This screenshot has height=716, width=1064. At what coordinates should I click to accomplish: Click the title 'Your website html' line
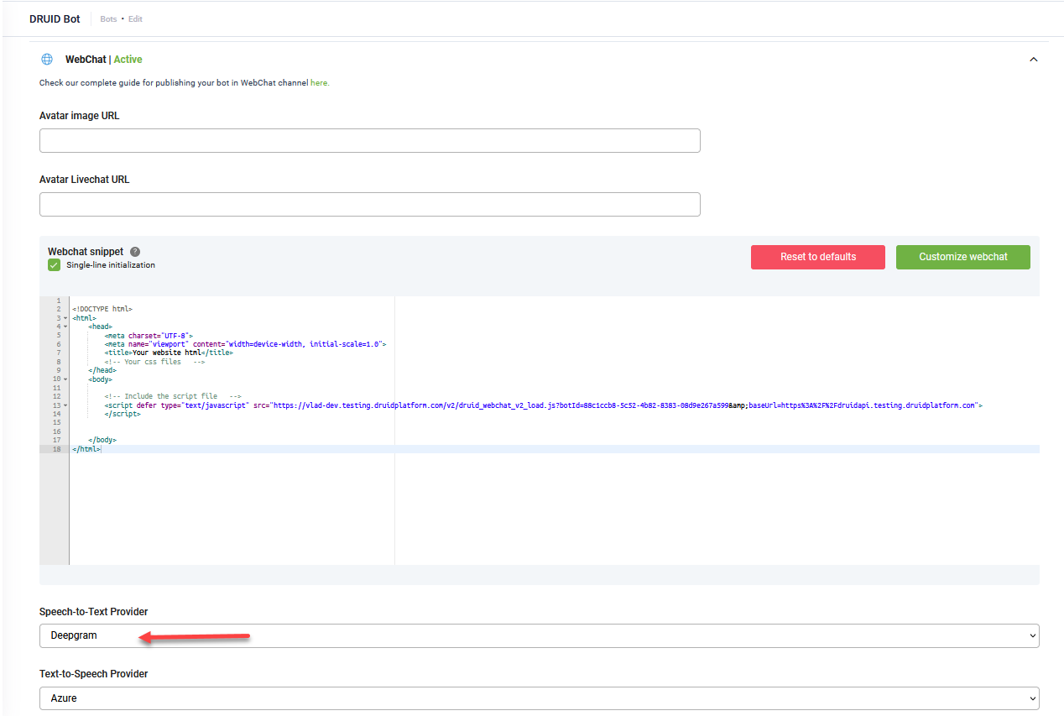tap(169, 353)
